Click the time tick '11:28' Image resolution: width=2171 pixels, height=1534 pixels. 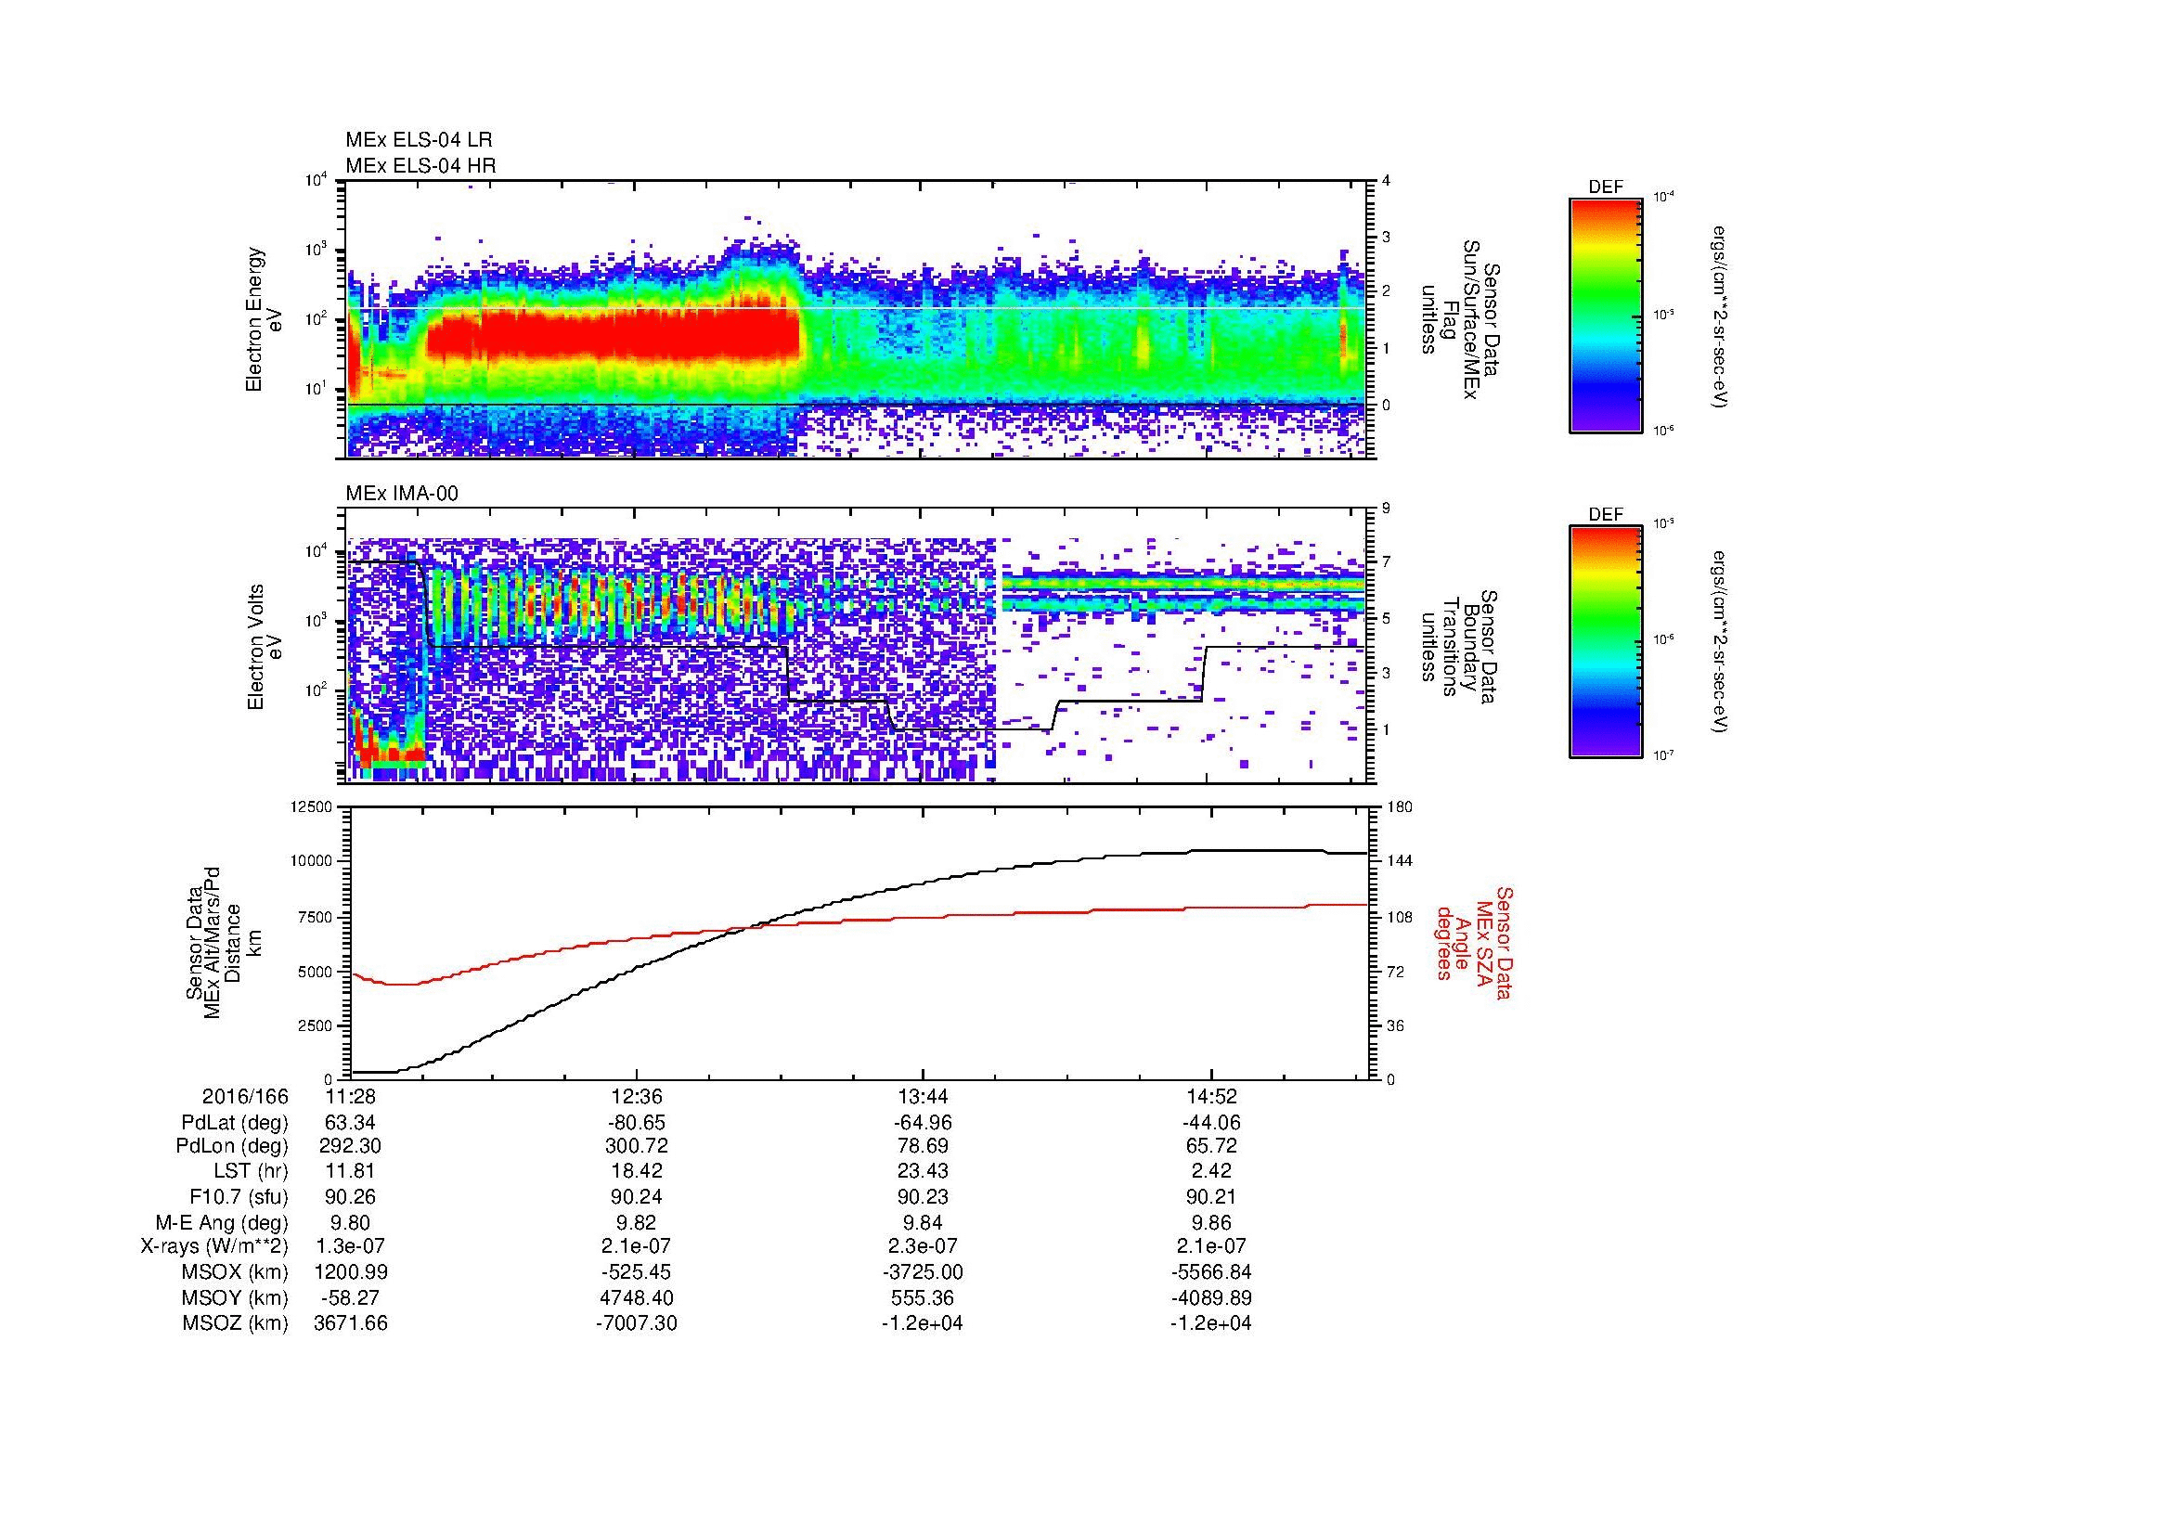tap(351, 1096)
